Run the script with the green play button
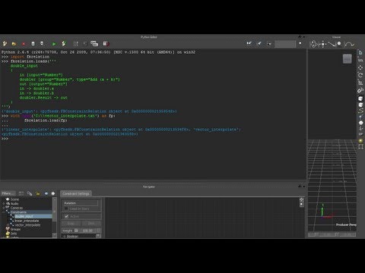365x273 pixels. (54, 44)
